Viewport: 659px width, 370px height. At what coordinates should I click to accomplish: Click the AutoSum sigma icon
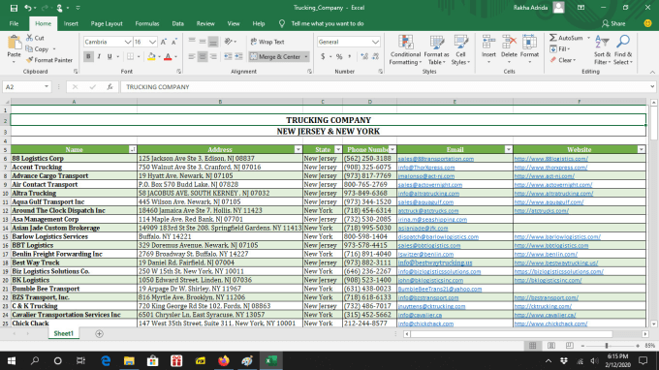(x=553, y=38)
